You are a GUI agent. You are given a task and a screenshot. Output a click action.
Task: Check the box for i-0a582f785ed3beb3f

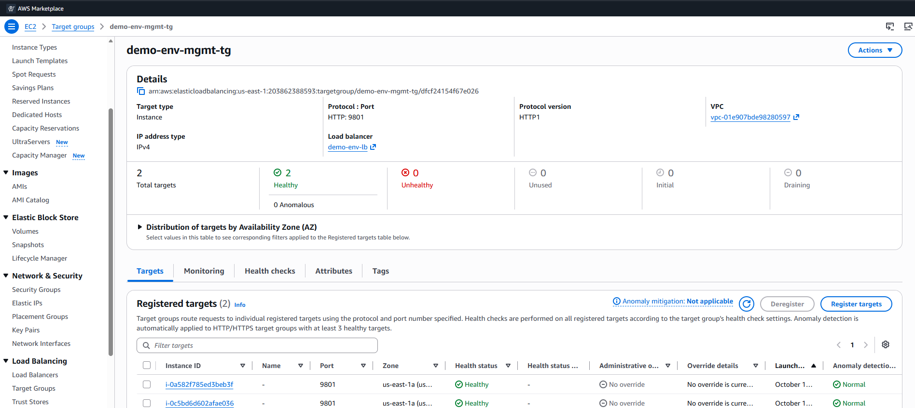coord(147,384)
